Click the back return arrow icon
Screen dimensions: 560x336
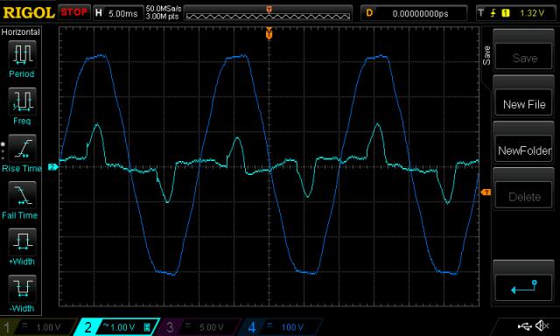coord(523,287)
